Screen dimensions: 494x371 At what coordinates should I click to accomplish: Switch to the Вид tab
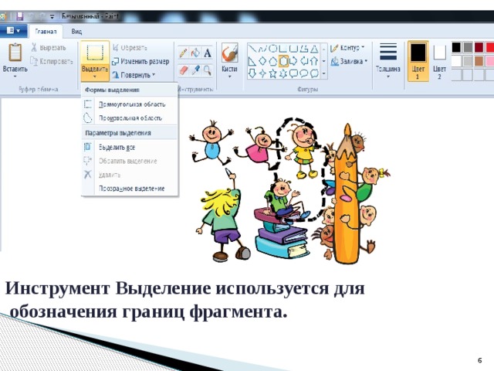point(76,31)
